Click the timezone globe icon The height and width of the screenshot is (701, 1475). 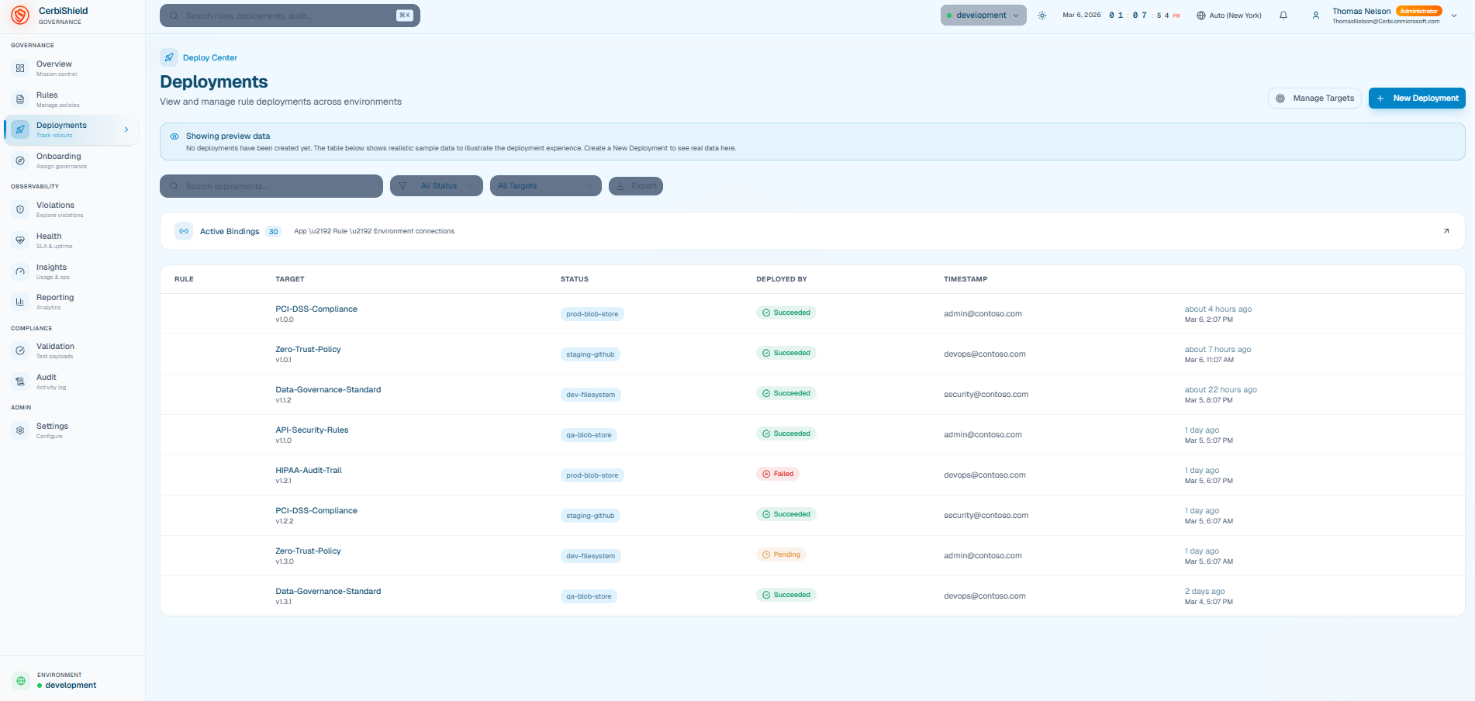tap(1201, 16)
